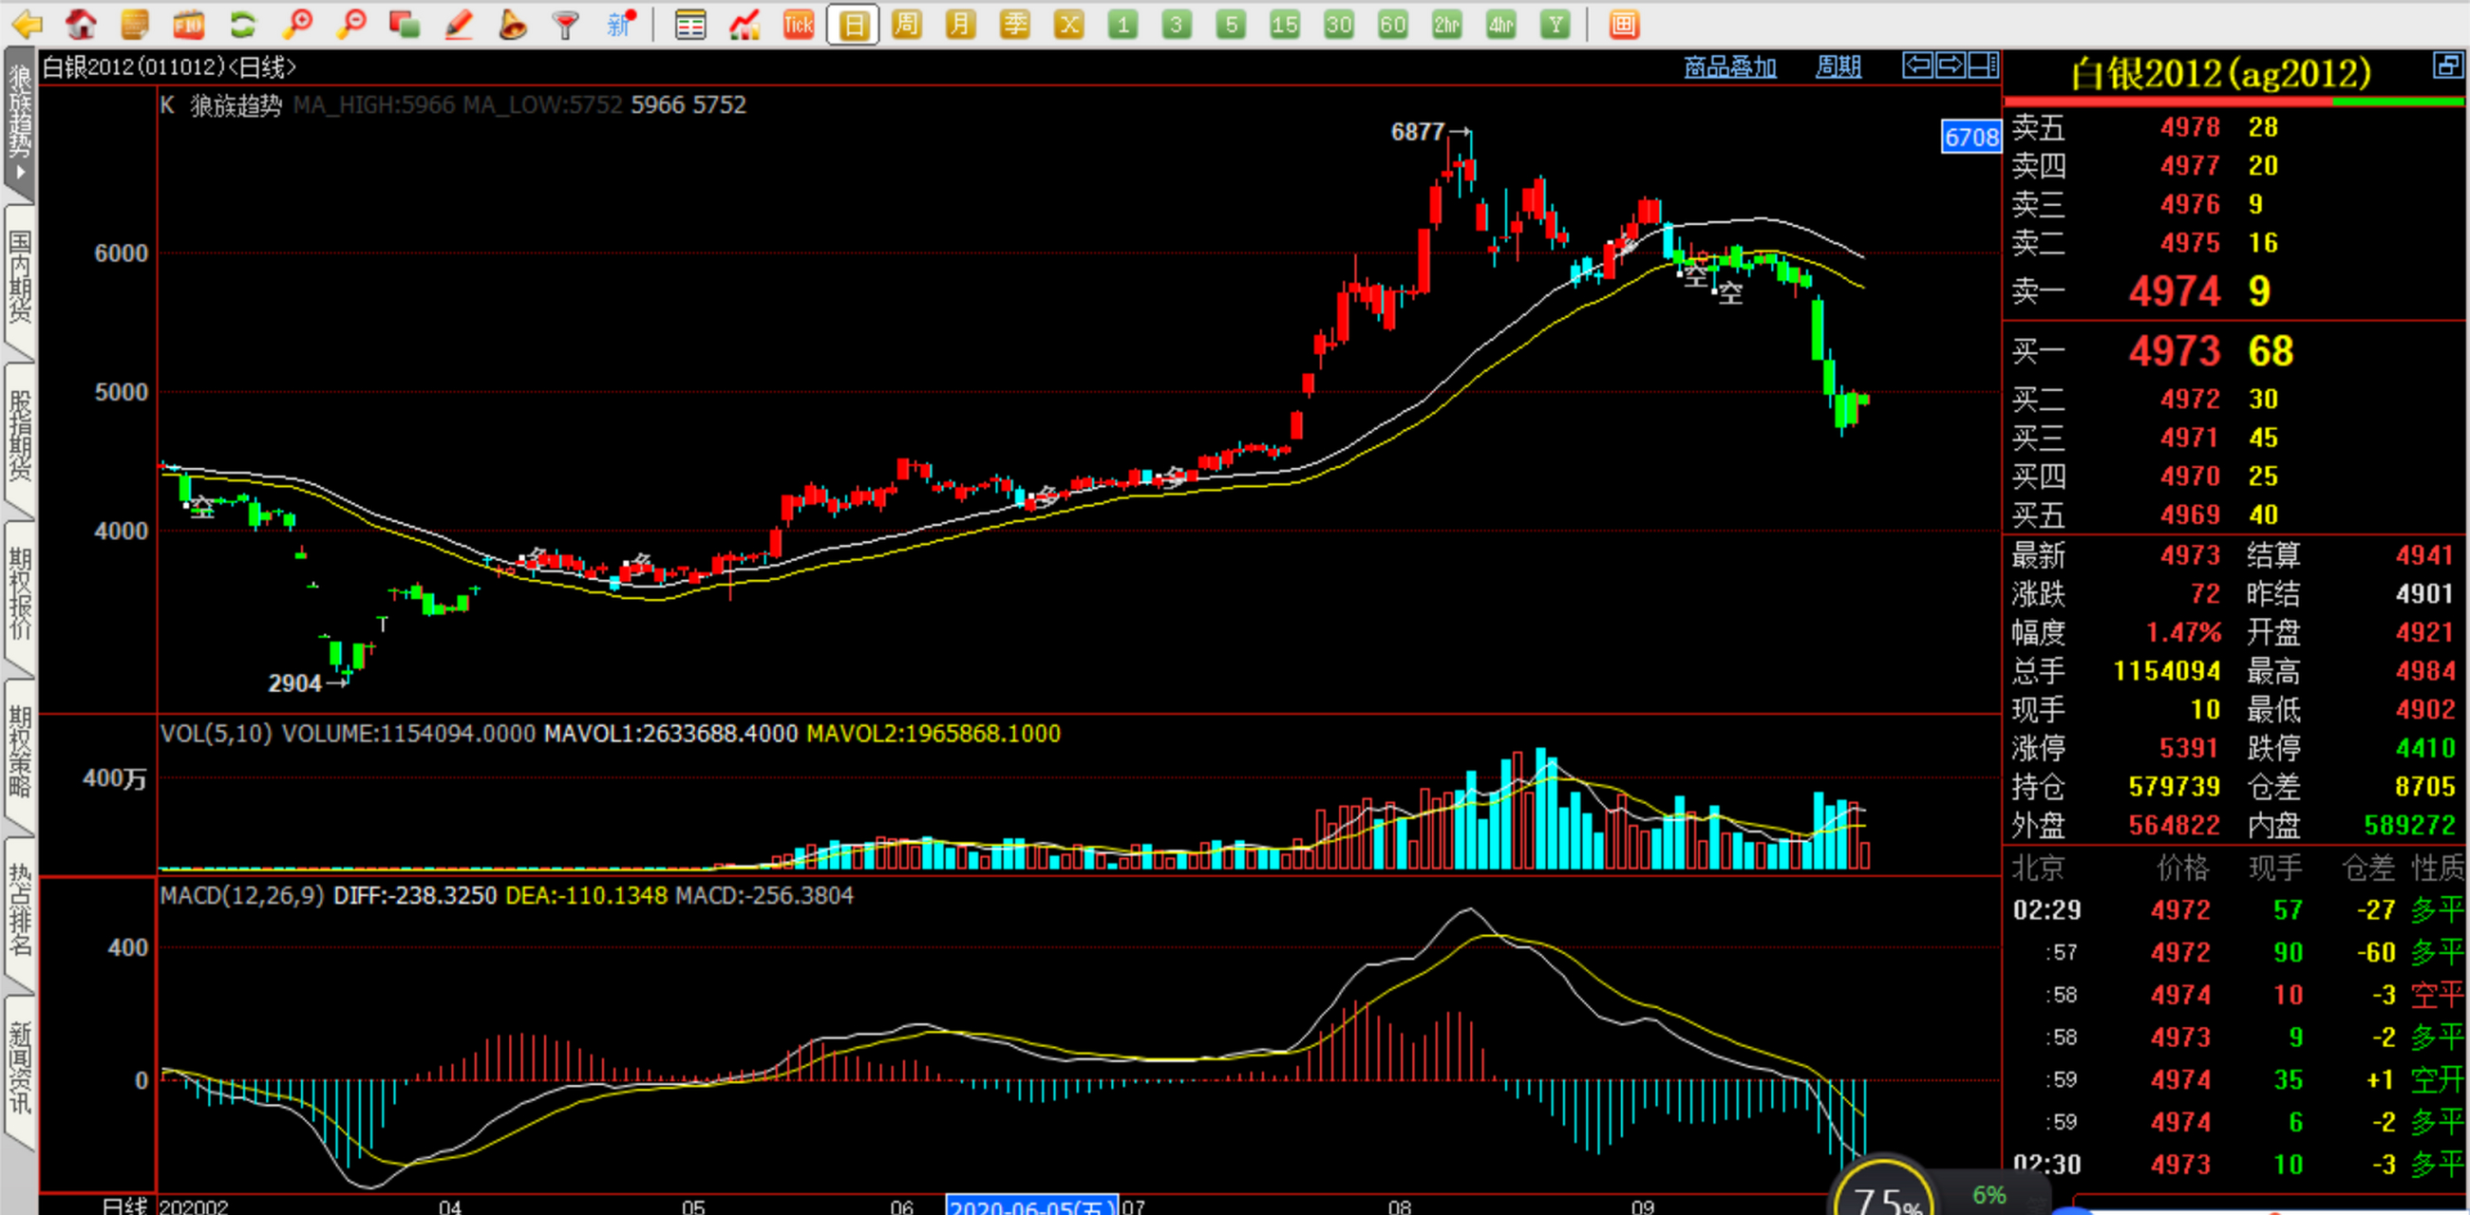Click the 卖一 4974 ask price row
Viewport: 2470px width, 1215px height.
(x=2234, y=290)
